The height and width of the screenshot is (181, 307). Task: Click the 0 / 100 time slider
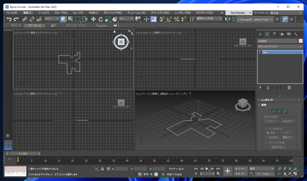(x=23, y=154)
